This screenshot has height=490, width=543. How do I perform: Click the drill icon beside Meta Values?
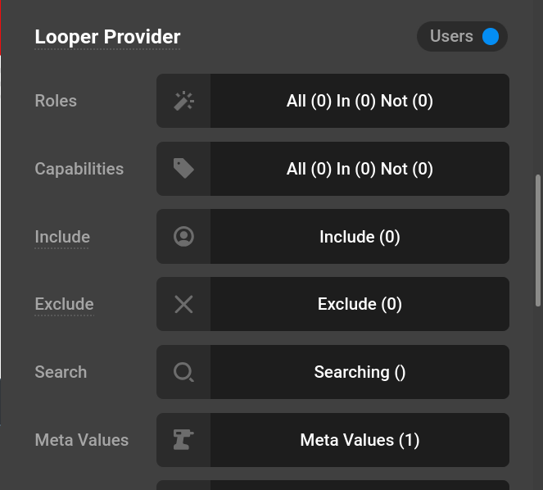[x=183, y=440]
